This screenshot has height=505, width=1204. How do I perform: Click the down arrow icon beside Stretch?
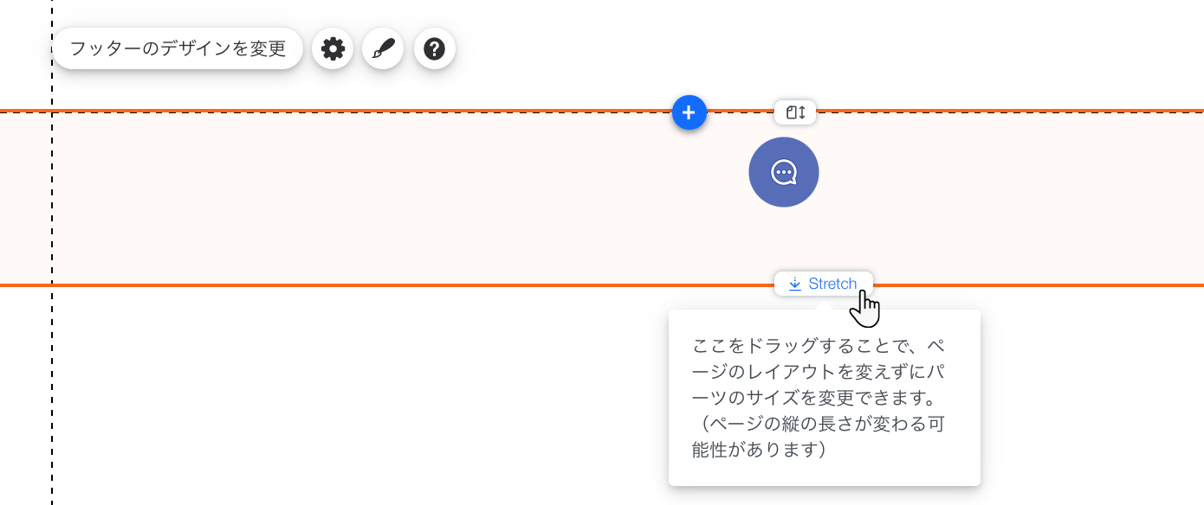tap(794, 284)
